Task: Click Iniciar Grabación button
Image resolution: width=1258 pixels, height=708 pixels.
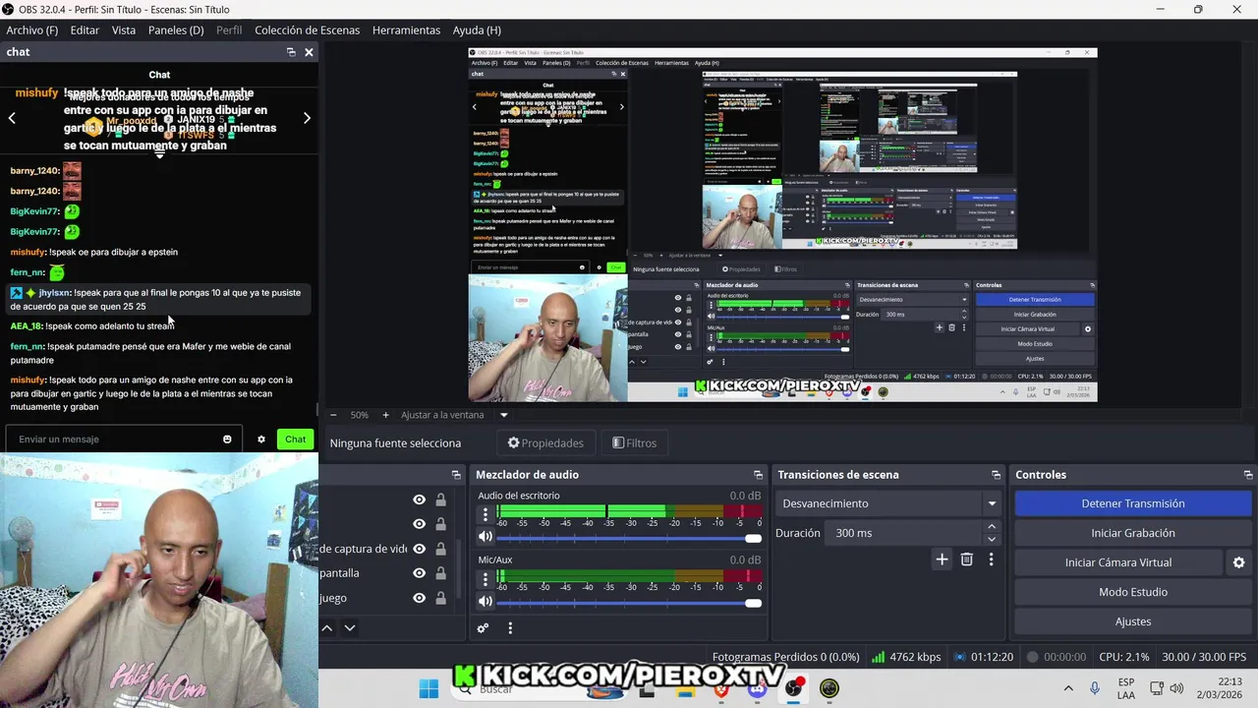Action: coord(1132,533)
